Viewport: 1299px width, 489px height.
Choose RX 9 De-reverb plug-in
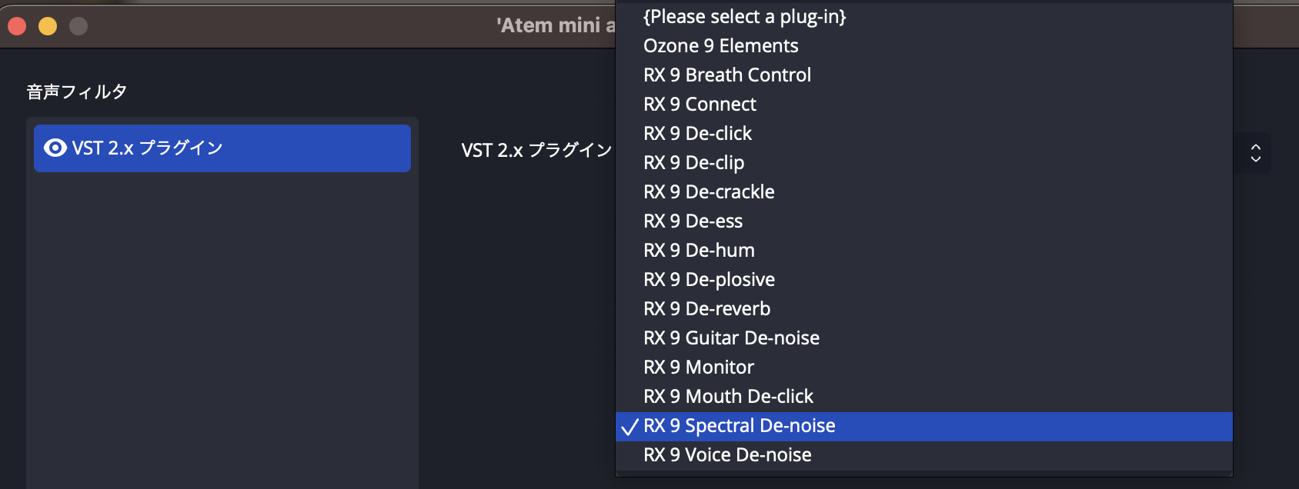(x=706, y=309)
